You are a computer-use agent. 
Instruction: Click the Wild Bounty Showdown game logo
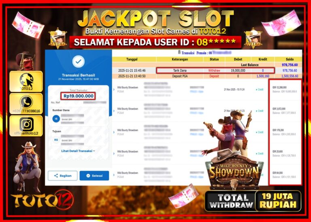pyautogui.click(x=234, y=172)
